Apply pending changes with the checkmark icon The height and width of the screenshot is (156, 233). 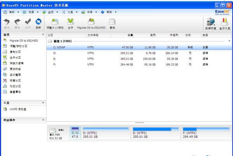28,24
